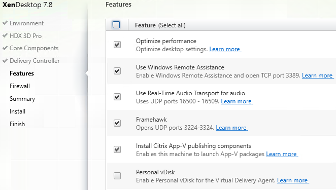The height and width of the screenshot is (190, 336).
Task: Uncheck Install Citrix App-V publishing components
Action: point(117,149)
